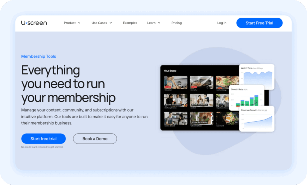Click the Log In link

[221, 23]
